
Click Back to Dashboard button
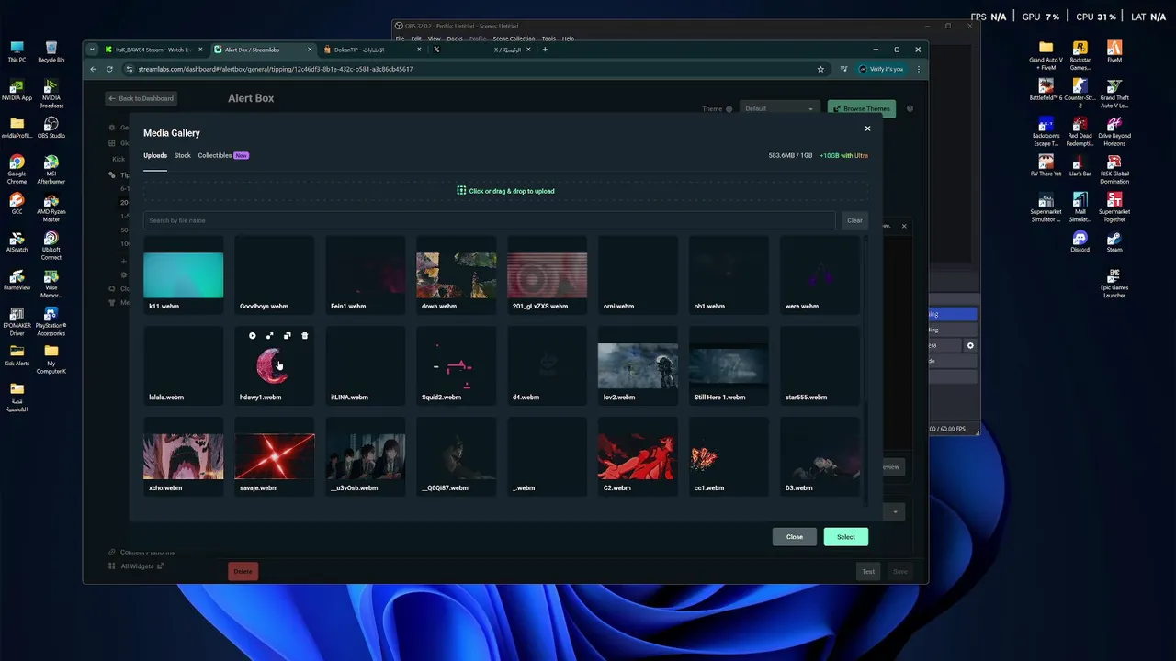[141, 98]
